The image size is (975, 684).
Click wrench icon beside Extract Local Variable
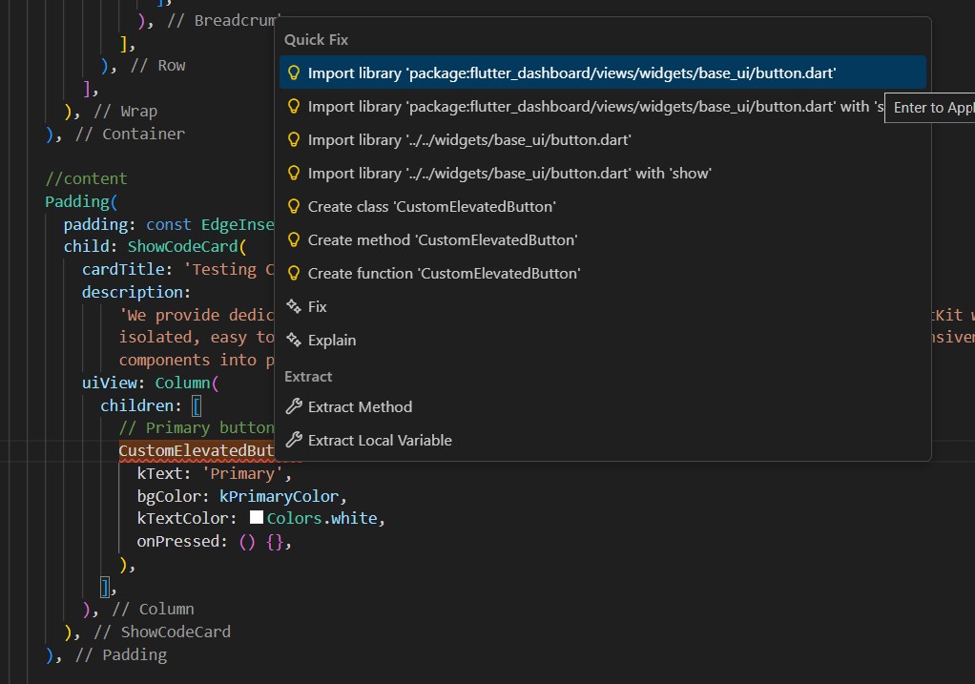pos(294,441)
